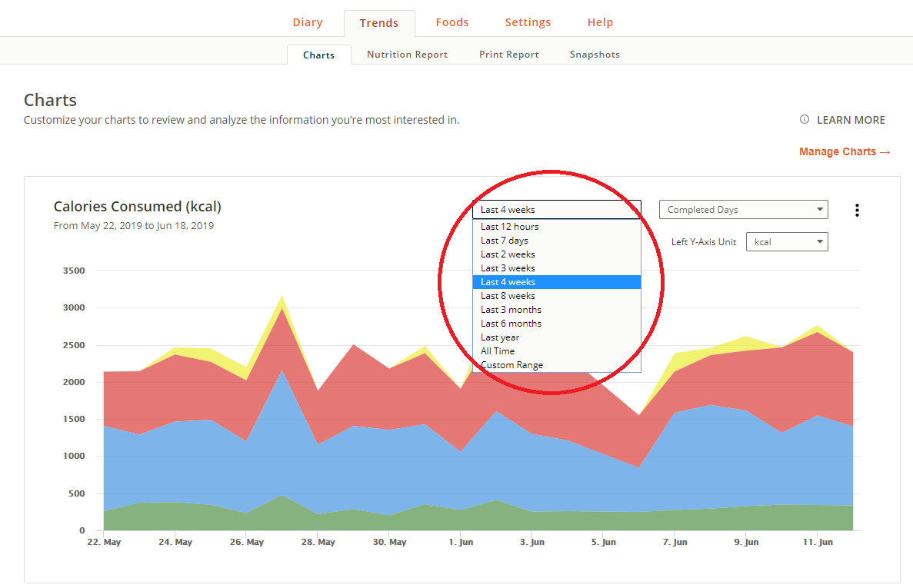Click the '11. Jun' x-axis label
Image resolution: width=913 pixels, height=588 pixels.
coord(818,542)
